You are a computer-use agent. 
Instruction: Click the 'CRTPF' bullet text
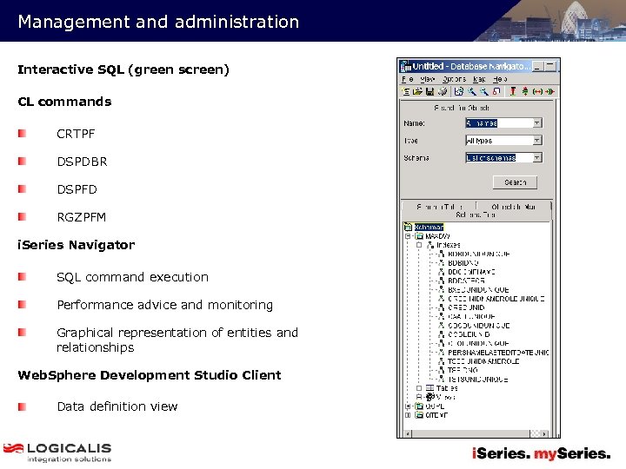click(76, 134)
